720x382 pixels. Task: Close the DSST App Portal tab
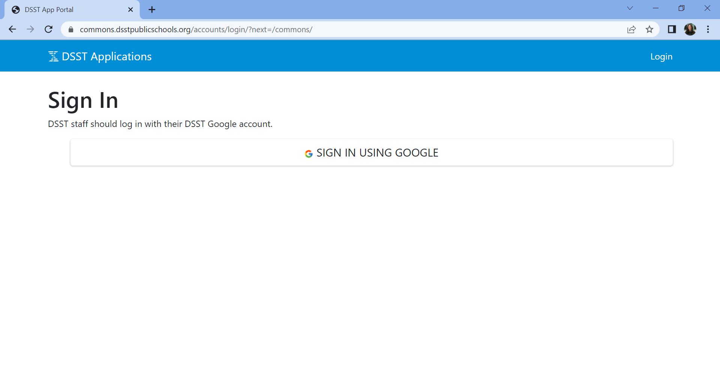pyautogui.click(x=131, y=10)
